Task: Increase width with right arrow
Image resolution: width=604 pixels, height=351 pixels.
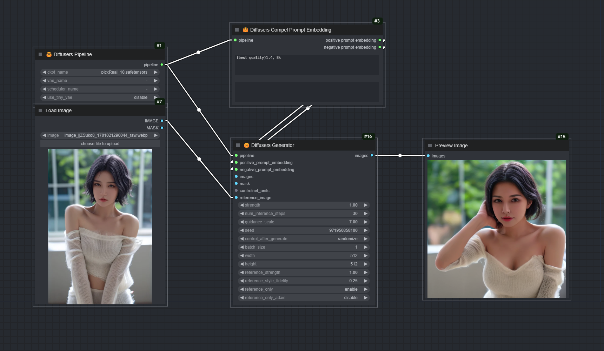Action: point(366,256)
